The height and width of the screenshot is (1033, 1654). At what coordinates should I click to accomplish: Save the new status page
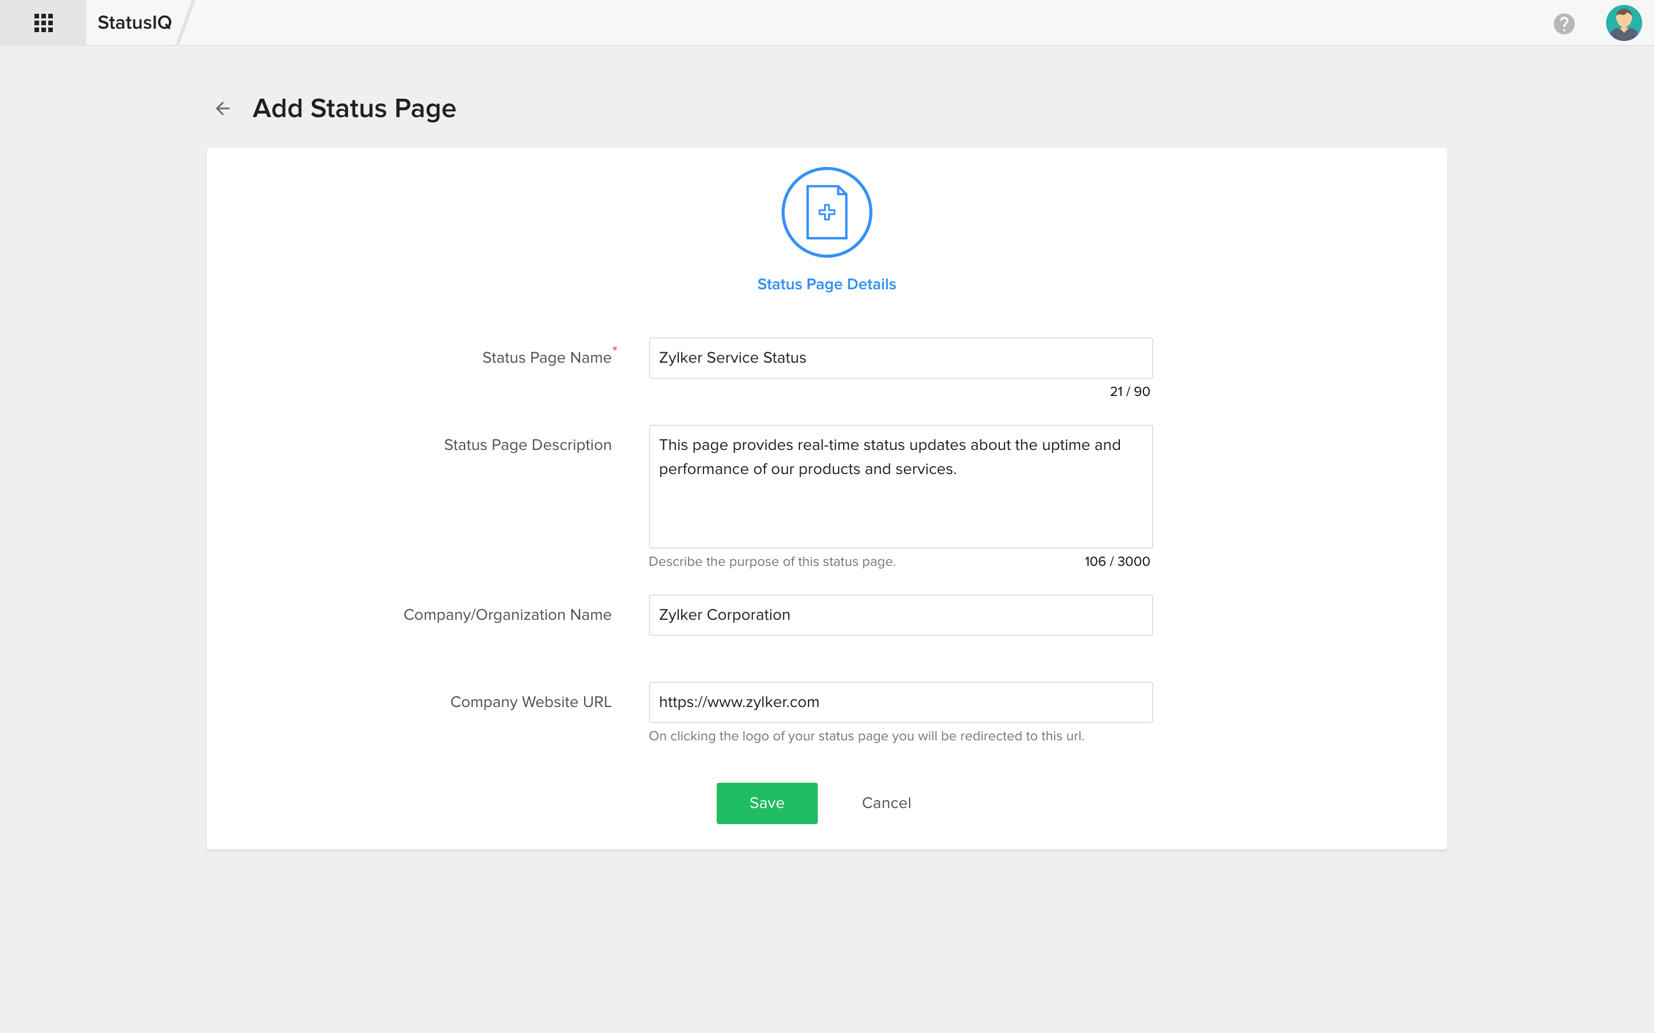pyautogui.click(x=766, y=803)
